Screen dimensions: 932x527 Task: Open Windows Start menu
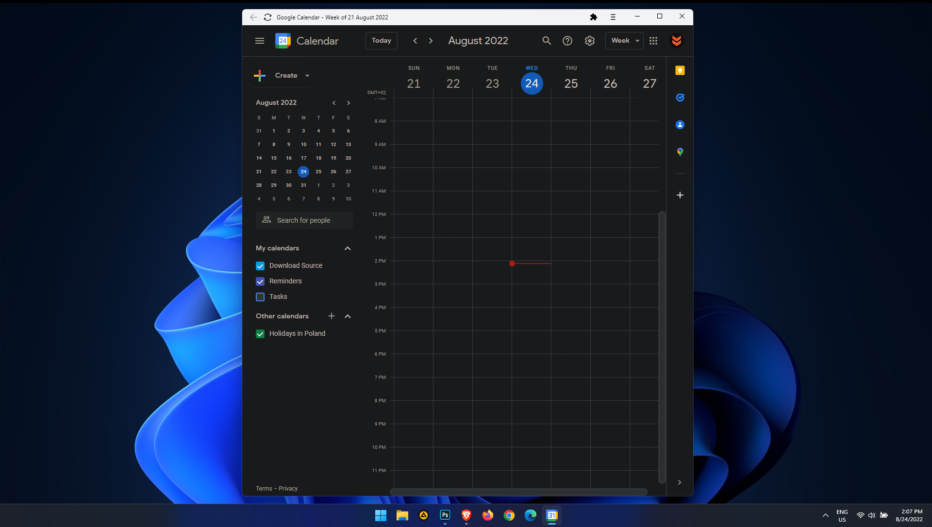[x=381, y=515]
